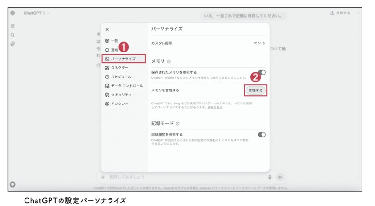375x206 pixels.
Task: Open the 通知 notifications settings tab
Action: click(112, 50)
